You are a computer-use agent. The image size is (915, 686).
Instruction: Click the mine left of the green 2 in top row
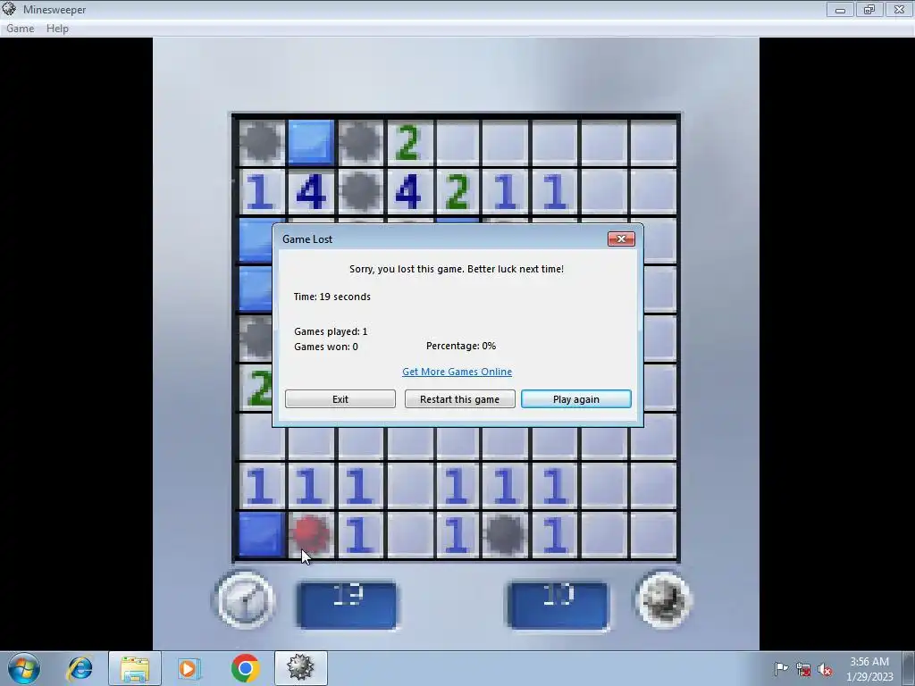[x=360, y=141]
